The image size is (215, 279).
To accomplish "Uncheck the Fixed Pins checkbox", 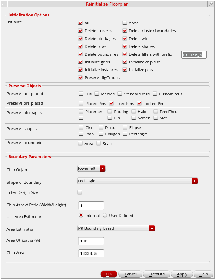I will tap(111, 104).
